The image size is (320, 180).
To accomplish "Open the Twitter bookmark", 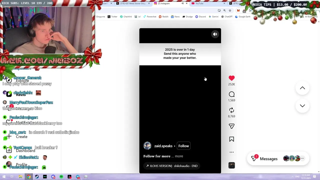I will [112, 17].
